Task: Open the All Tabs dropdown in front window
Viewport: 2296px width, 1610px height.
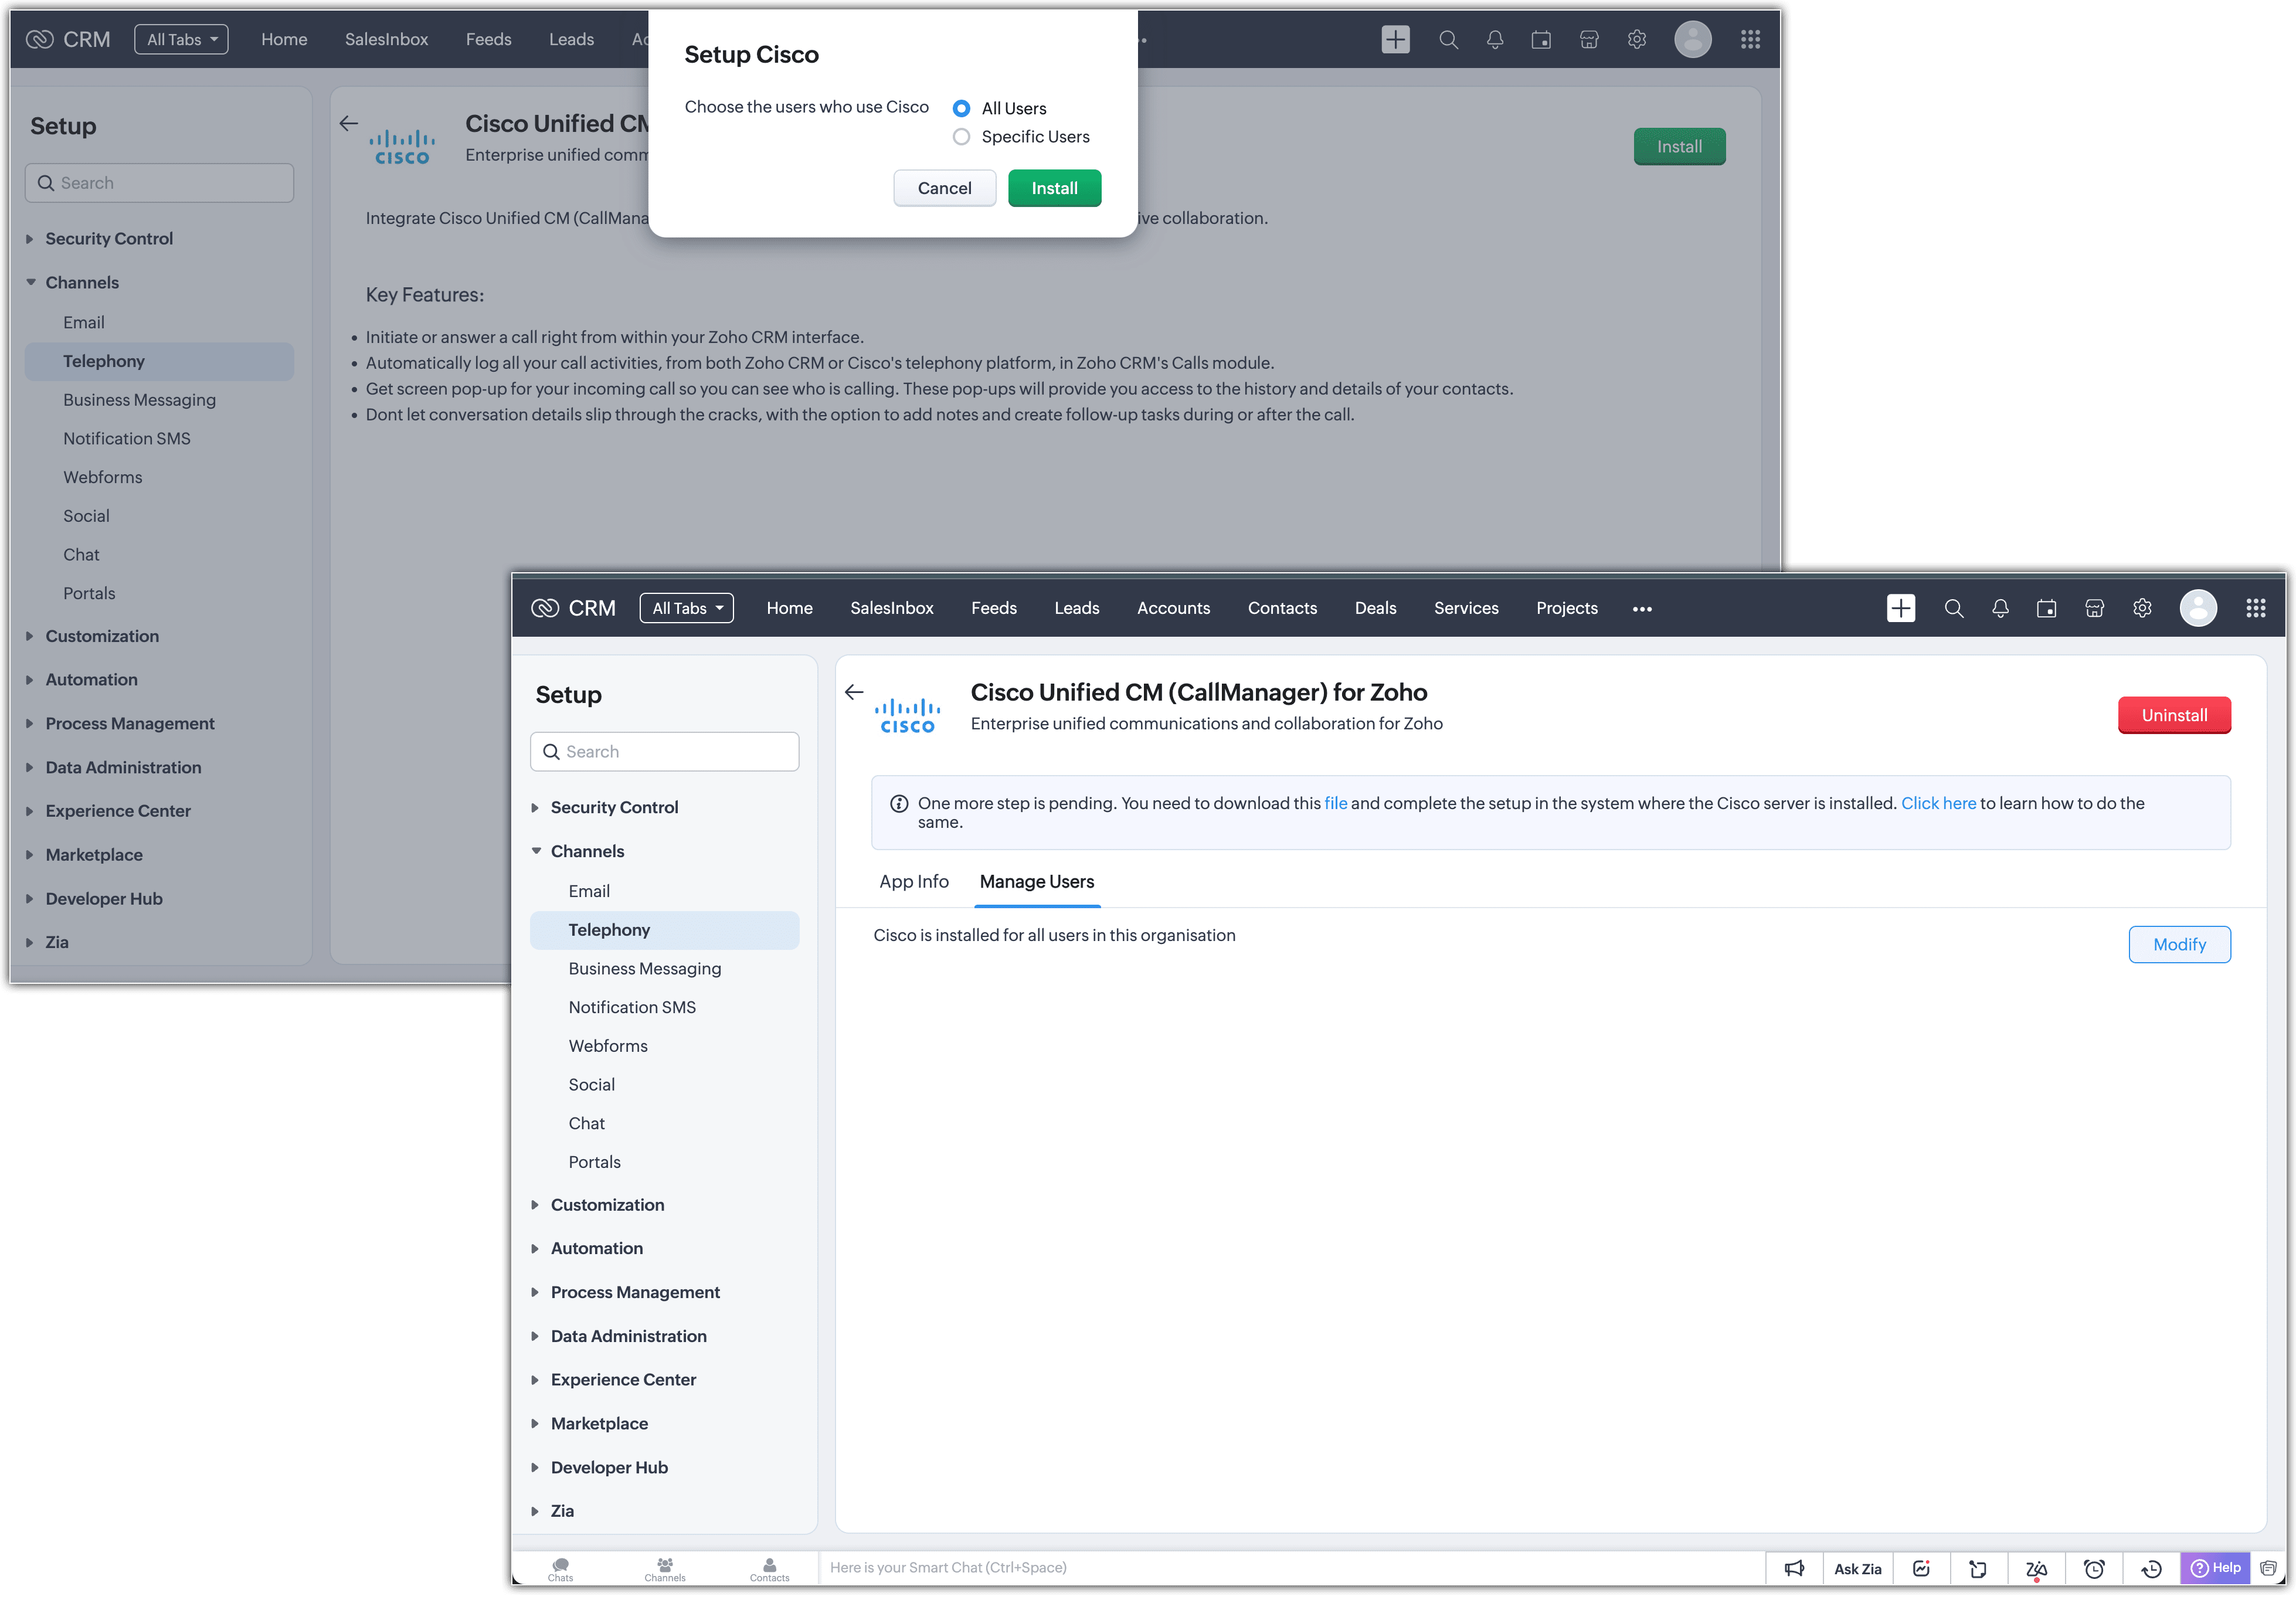Action: (687, 608)
